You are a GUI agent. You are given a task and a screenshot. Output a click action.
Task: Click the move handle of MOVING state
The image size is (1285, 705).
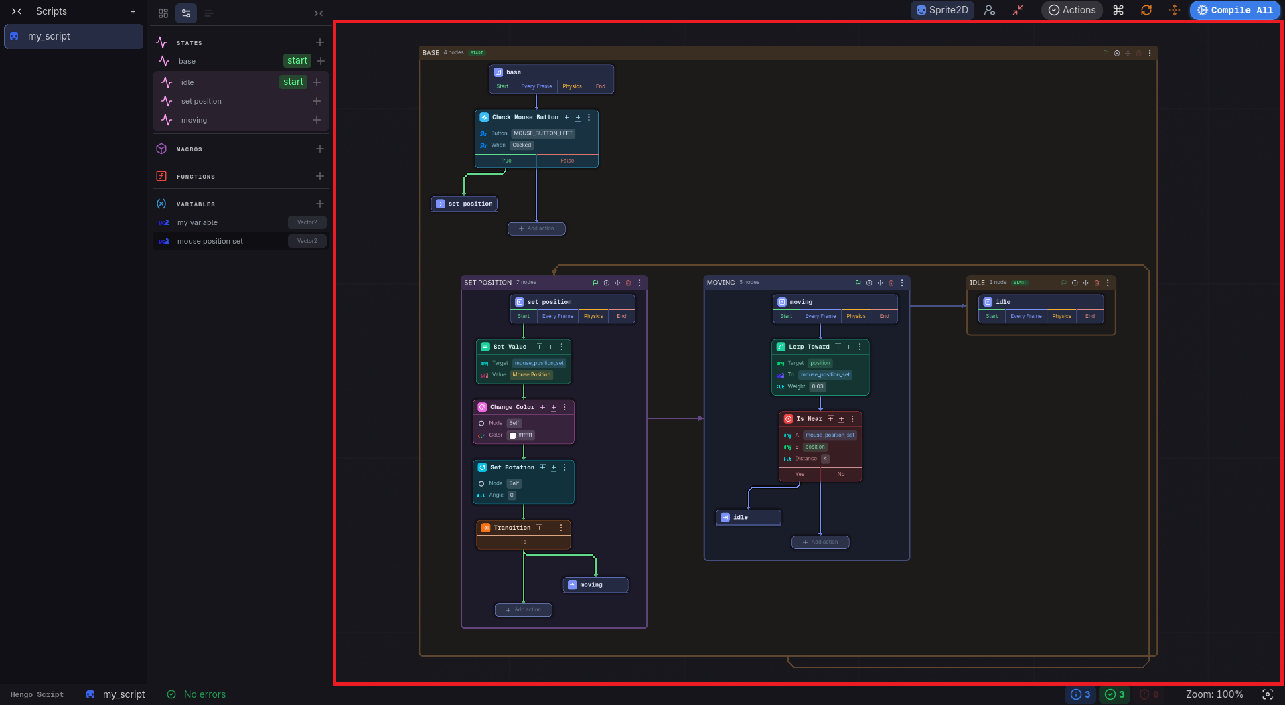880,283
